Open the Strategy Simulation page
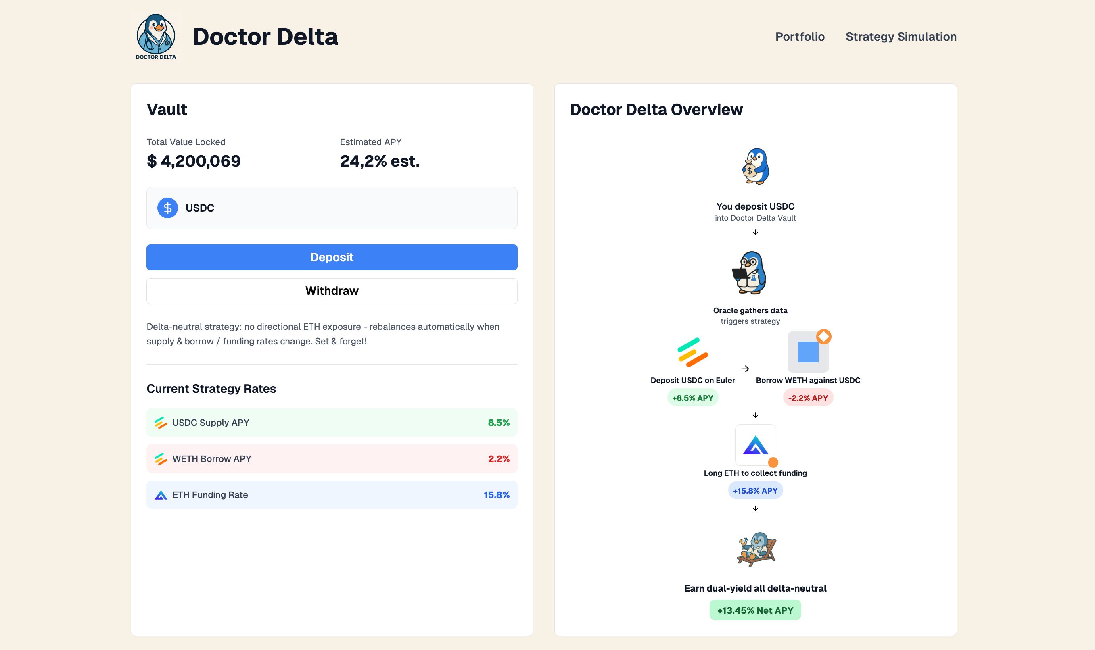 (x=901, y=36)
